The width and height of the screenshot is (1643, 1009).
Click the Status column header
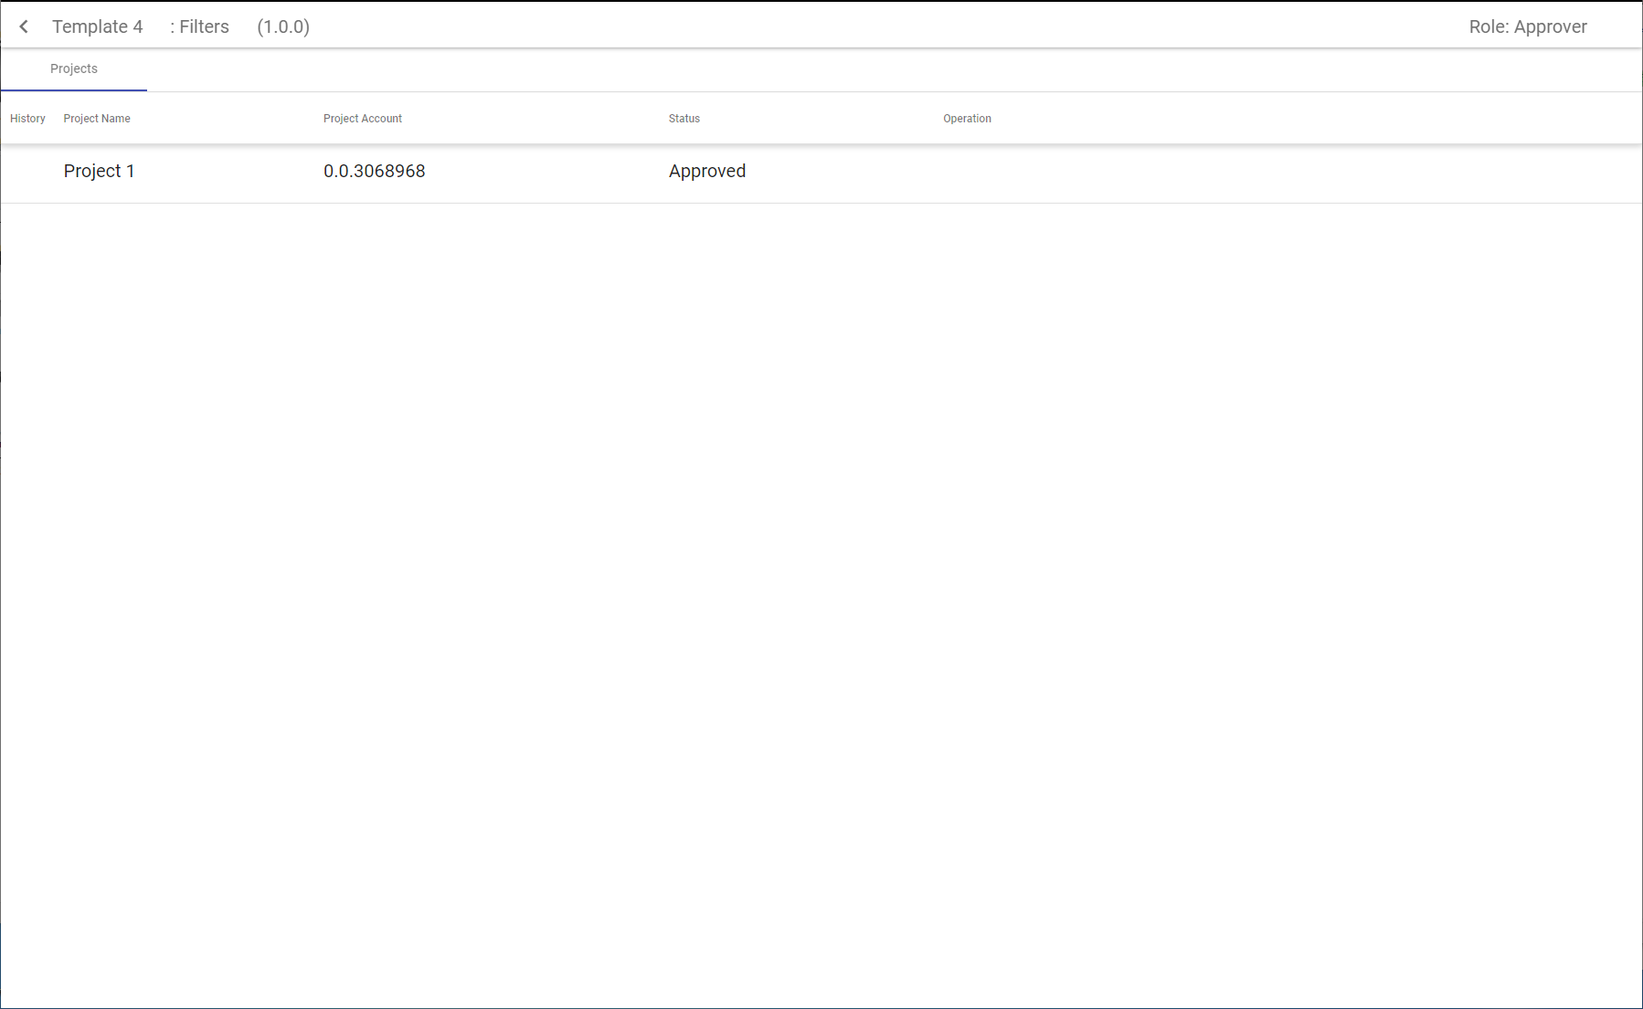click(684, 119)
